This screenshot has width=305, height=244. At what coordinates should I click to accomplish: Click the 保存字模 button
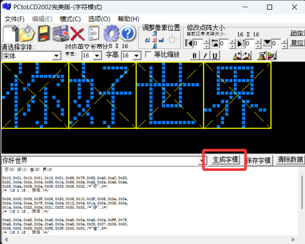point(259,160)
